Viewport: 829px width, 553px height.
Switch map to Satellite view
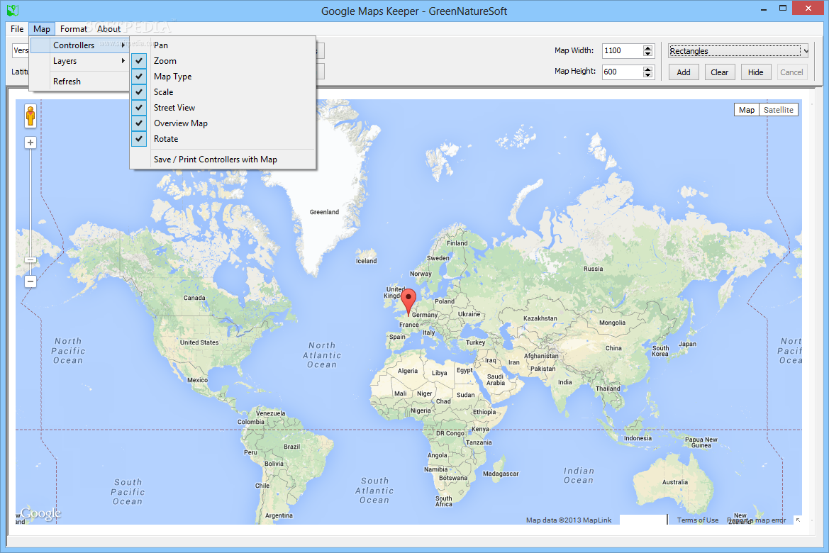(x=778, y=109)
